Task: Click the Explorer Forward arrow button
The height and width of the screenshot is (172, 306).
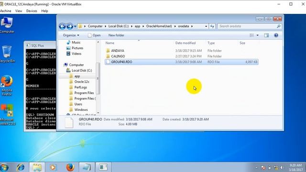Action: [x=70, y=26]
